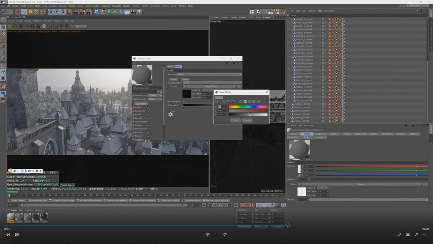Click the Gradient texture bar in Attributes
Image resolution: width=433 pixels, height=244 pixels.
[x=361, y=184]
